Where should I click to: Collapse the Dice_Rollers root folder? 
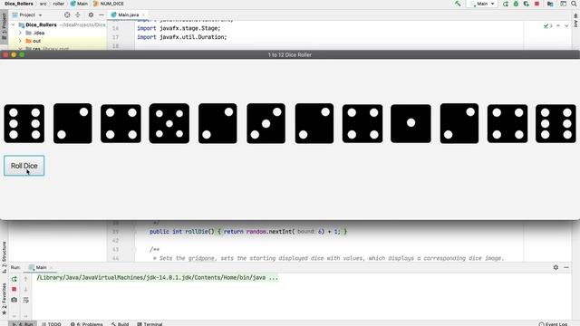(14, 24)
